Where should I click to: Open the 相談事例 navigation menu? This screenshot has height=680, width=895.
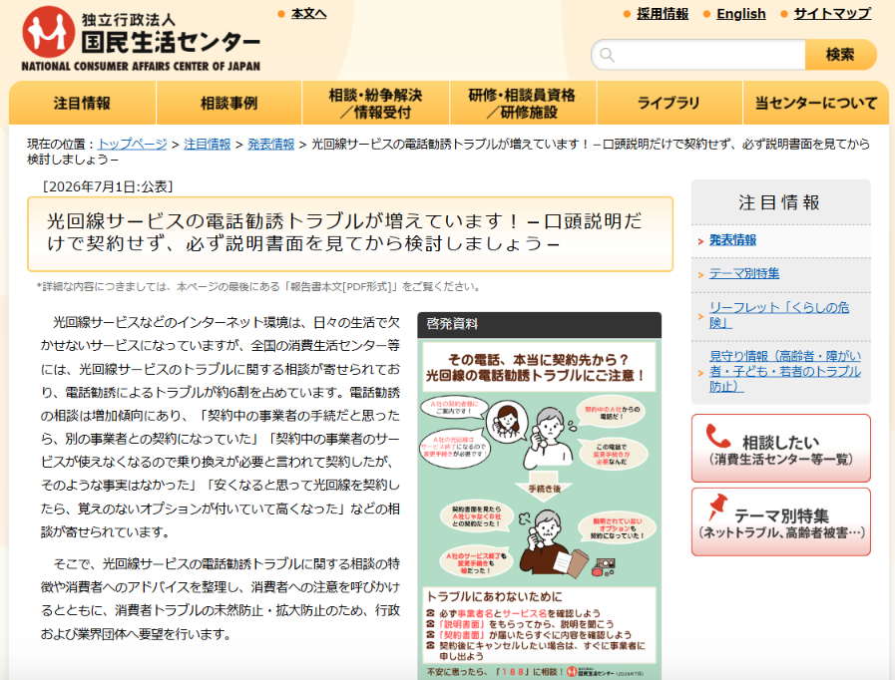pyautogui.click(x=228, y=104)
